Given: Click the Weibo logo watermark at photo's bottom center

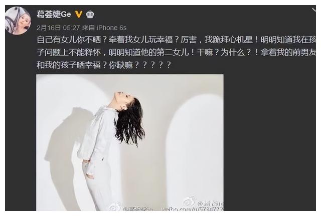Looking at the screenshot, I should coord(115,206).
